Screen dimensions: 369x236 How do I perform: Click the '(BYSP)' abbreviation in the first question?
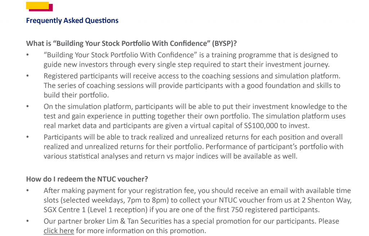(x=224, y=44)
